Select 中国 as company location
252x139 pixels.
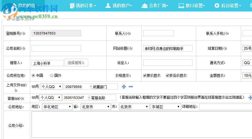[33, 75]
